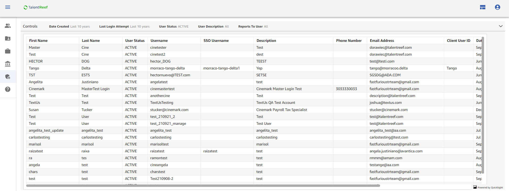Click the Last Name column header
The height and width of the screenshot is (191, 509).
(x=91, y=41)
